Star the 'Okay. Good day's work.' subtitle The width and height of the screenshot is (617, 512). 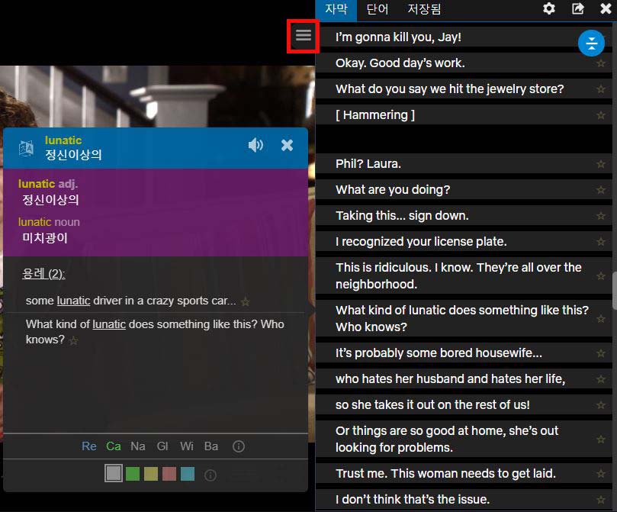click(600, 63)
